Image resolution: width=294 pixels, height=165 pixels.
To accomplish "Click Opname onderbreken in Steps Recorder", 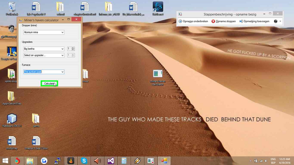I will pos(193,22).
